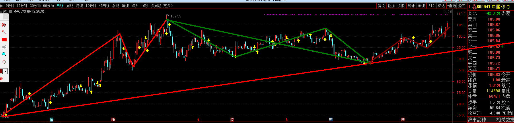This screenshot has width=514, height=123.
Task: Click the 卖二 price 105.85
Action: tap(494, 35)
